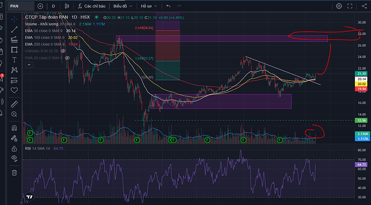The image size is (371, 205).
Task: Click the 2.136M volume axis label
Action: click(x=362, y=134)
